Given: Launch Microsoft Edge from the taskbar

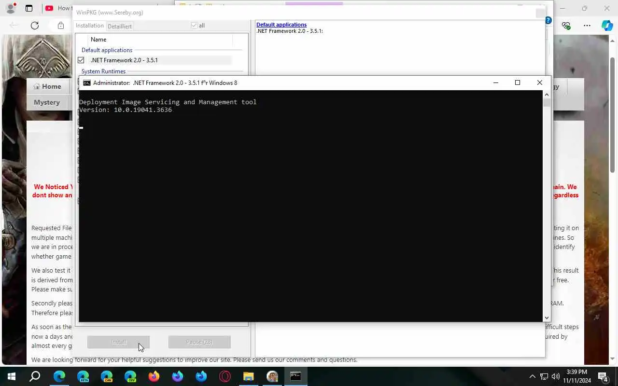Looking at the screenshot, I should 59,376.
